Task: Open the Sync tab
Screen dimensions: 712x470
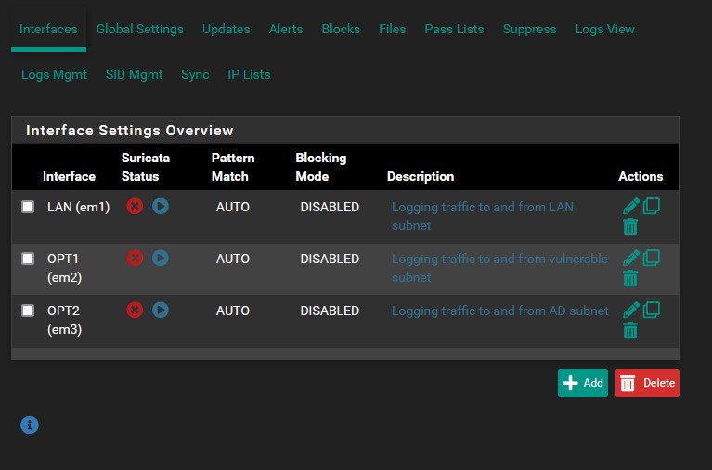Action: pyautogui.click(x=195, y=74)
